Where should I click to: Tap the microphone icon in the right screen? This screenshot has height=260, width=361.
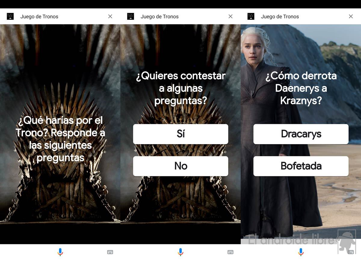[x=301, y=252]
